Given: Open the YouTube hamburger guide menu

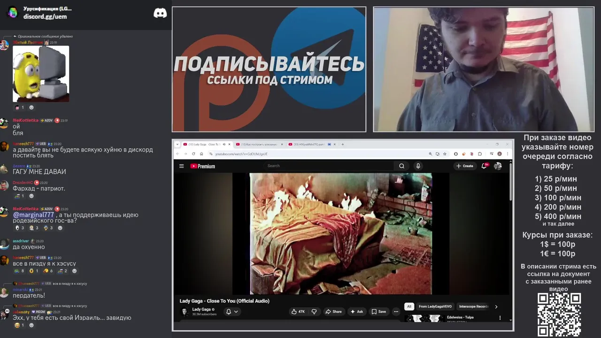Looking at the screenshot, I should [x=181, y=166].
